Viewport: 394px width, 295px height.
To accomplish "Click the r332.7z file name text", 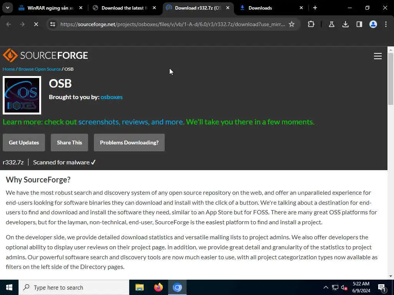I will 13,162.
